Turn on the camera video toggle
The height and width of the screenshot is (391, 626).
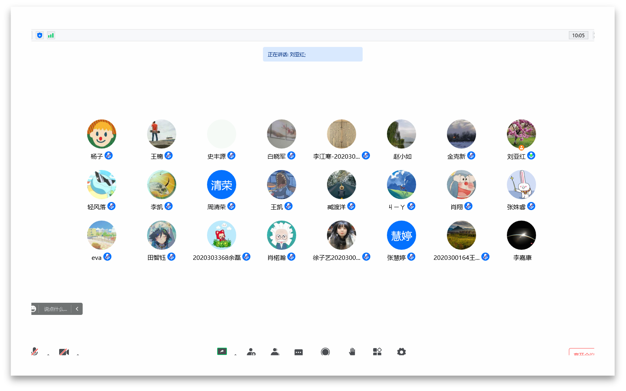click(64, 352)
